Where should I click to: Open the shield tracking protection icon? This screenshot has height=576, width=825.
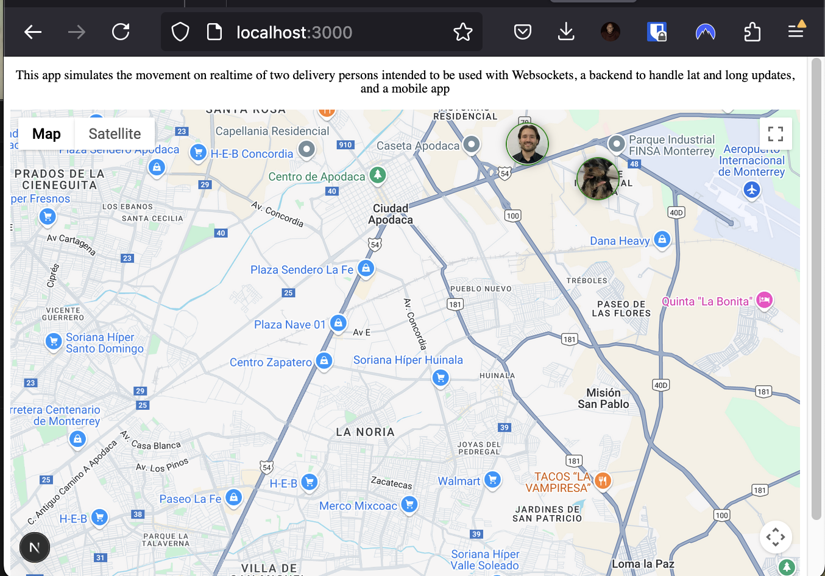click(x=180, y=32)
